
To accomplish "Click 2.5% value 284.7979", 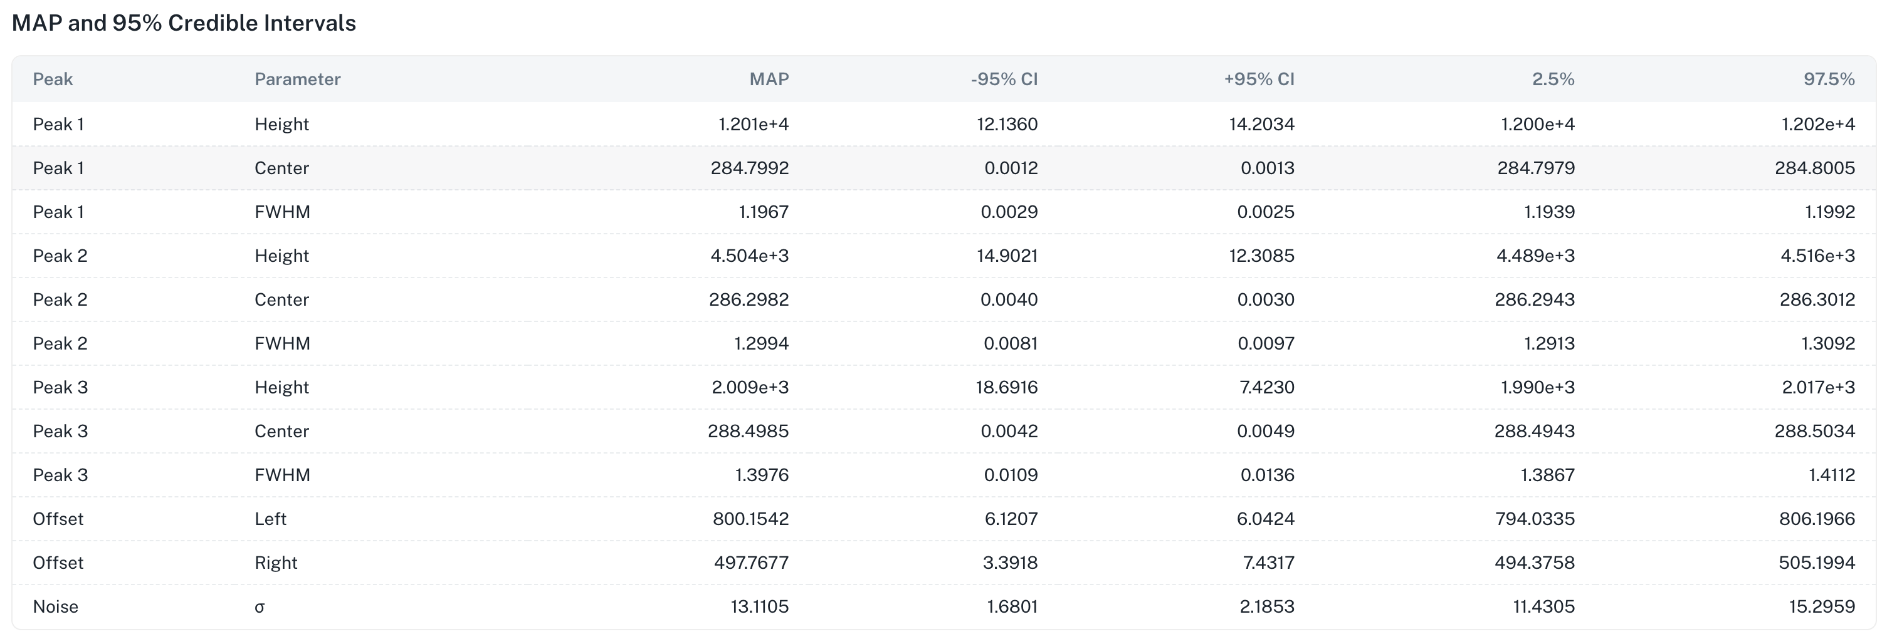I will point(1536,169).
